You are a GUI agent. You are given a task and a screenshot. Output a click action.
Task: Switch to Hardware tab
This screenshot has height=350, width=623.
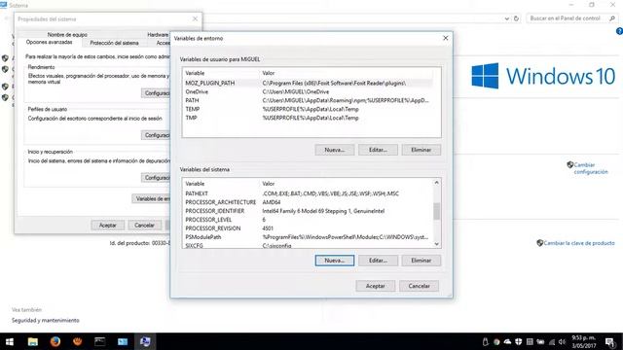158,35
